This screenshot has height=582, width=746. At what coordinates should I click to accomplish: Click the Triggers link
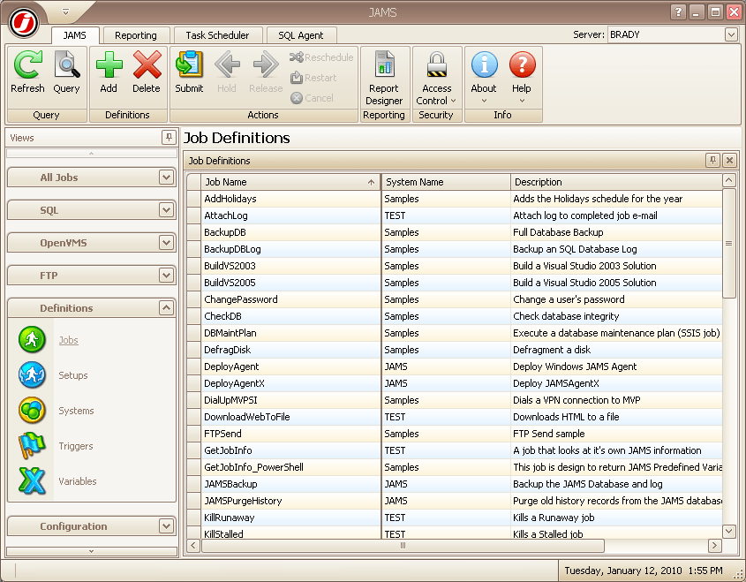[x=76, y=446]
